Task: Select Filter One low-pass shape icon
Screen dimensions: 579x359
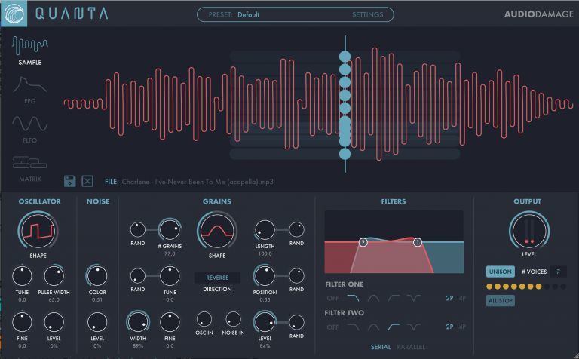Action: [352, 298]
